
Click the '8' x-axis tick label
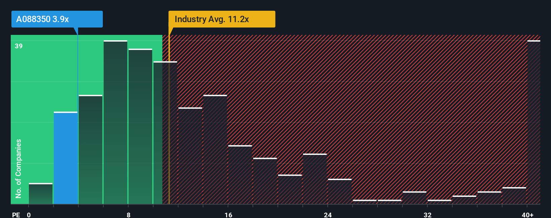[128, 215]
